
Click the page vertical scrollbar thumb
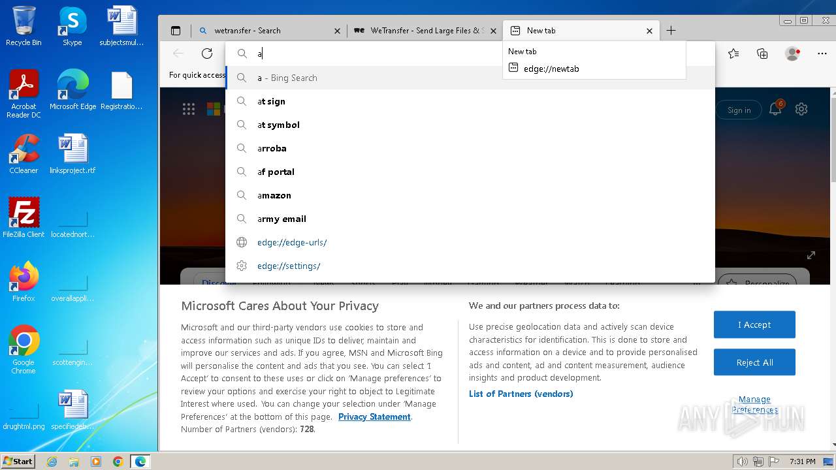[x=833, y=140]
